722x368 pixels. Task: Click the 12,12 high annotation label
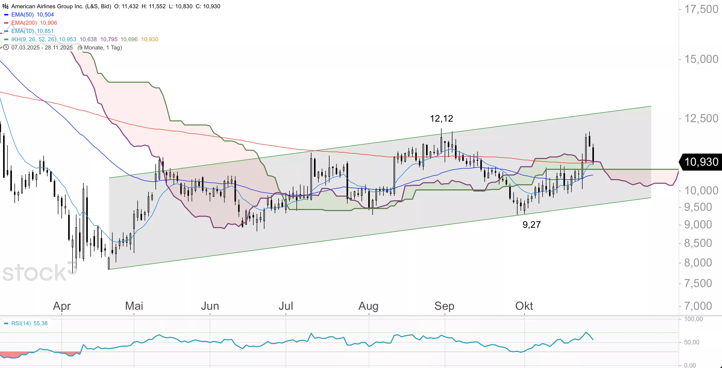[442, 119]
